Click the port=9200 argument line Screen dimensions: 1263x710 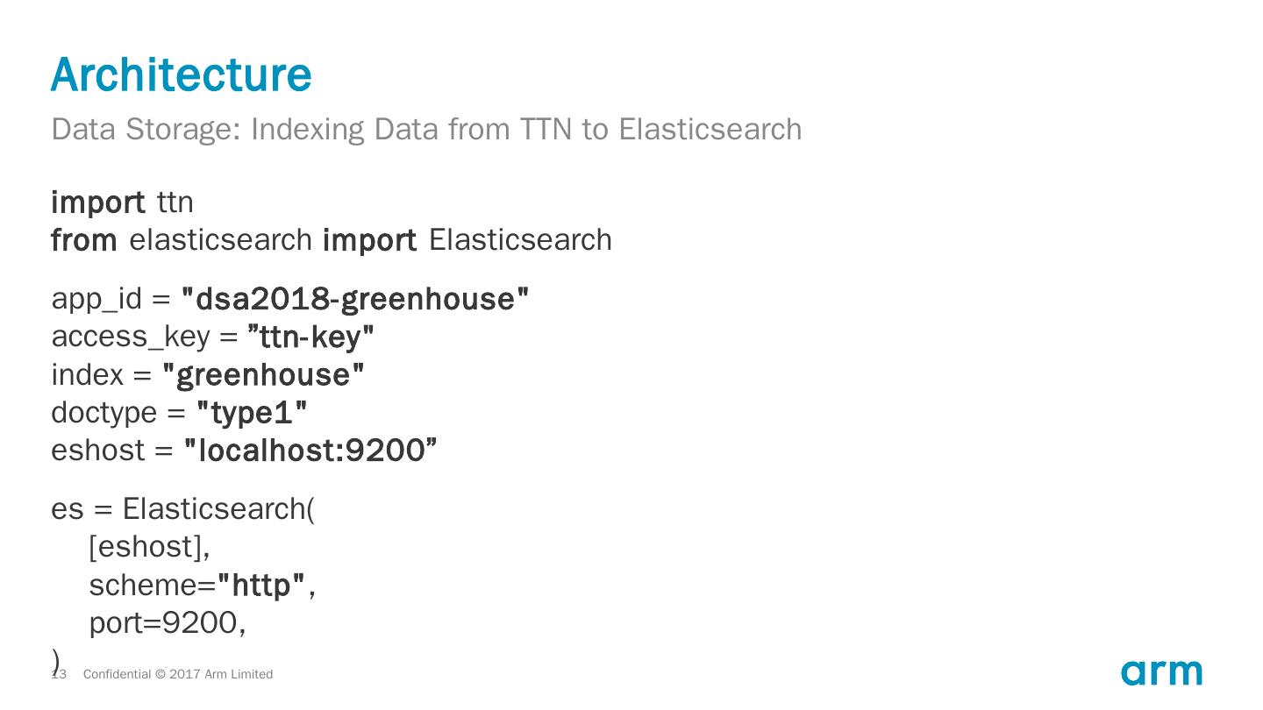167,623
